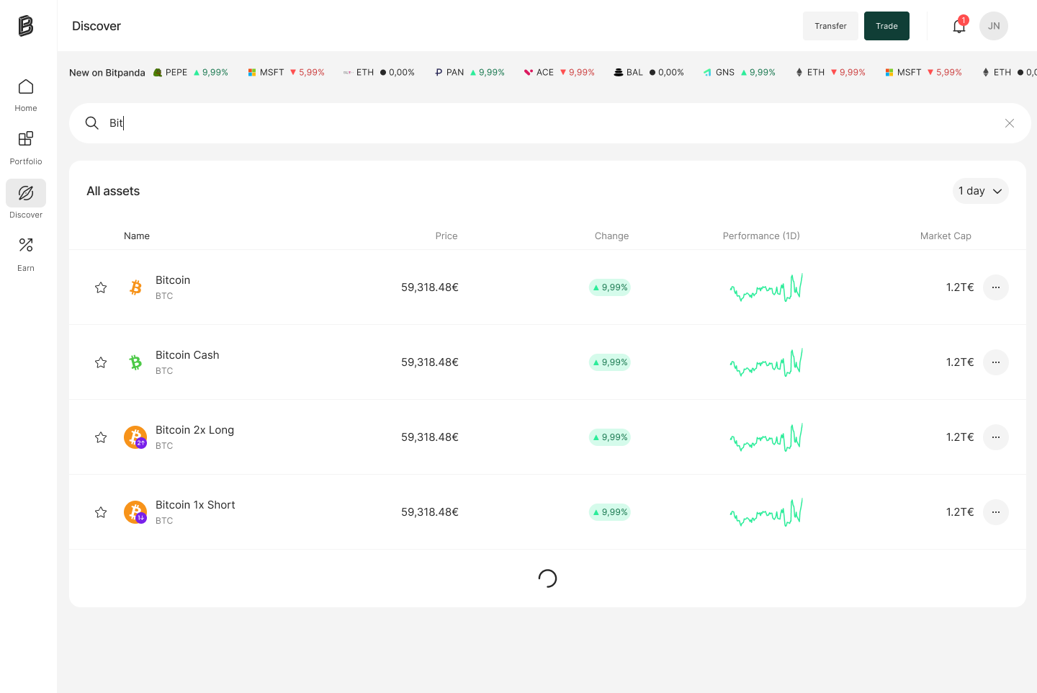The width and height of the screenshot is (1037, 693).
Task: Click the green Bitcoin Cash icon
Action: [x=135, y=362]
